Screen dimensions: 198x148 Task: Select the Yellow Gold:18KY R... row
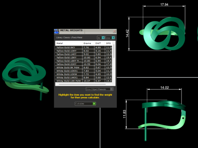tap(84, 61)
